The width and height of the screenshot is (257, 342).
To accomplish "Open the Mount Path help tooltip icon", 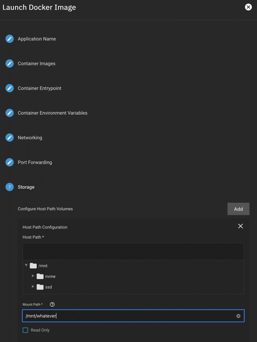I will coord(52,304).
